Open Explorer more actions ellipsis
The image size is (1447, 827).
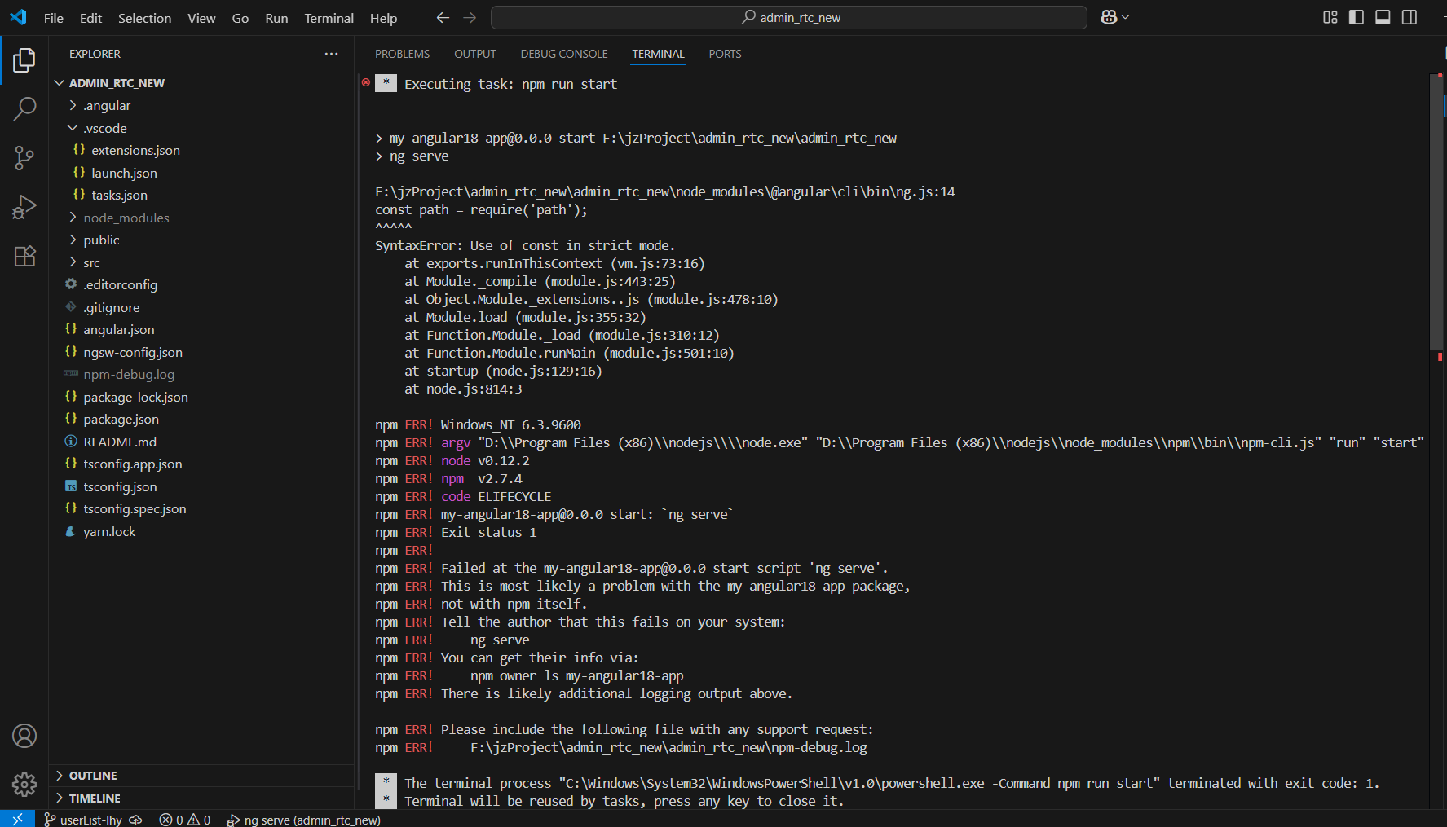click(x=331, y=54)
